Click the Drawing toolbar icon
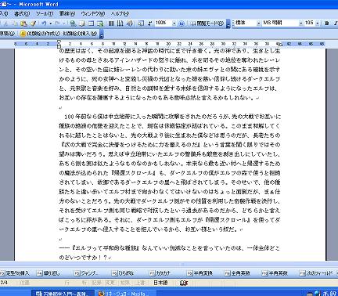 tap(129, 23)
